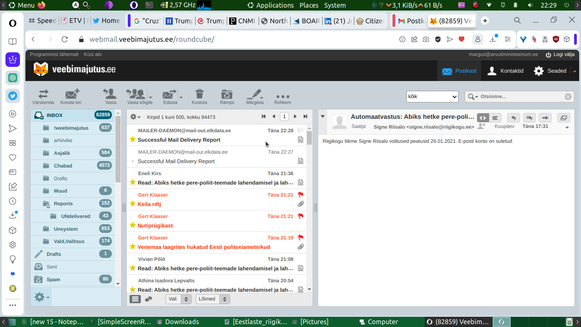This screenshot has height=327, width=581.
Task: Toggle star on Keila rdtj message
Action: [133, 203]
